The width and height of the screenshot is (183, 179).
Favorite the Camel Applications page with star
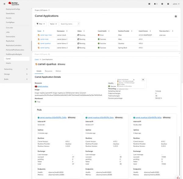click(x=176, y=16)
